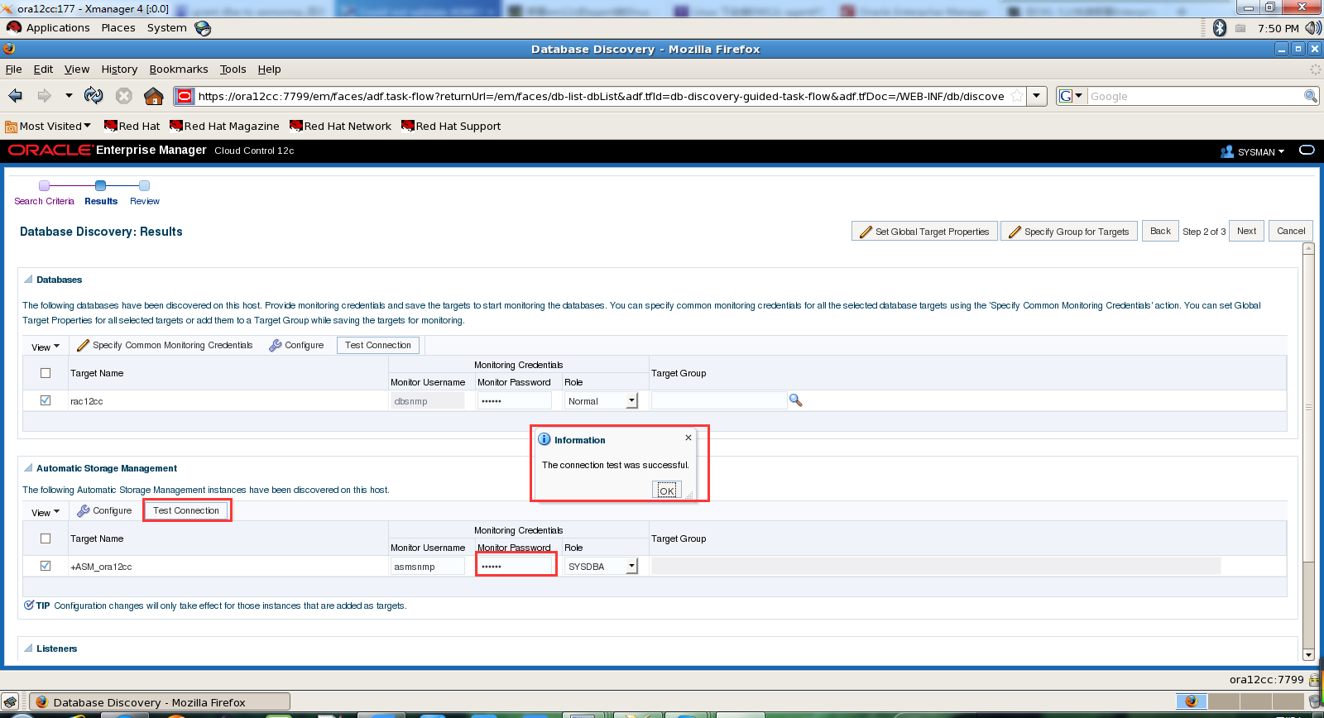
Task: Open the Tools menu
Action: tap(233, 69)
